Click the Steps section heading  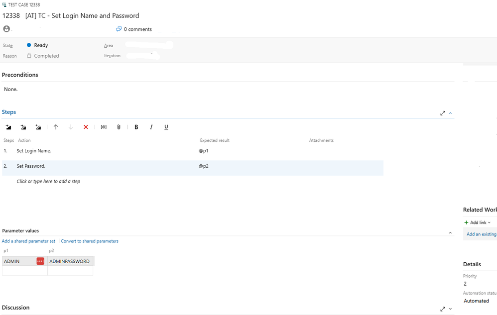pyautogui.click(x=9, y=112)
